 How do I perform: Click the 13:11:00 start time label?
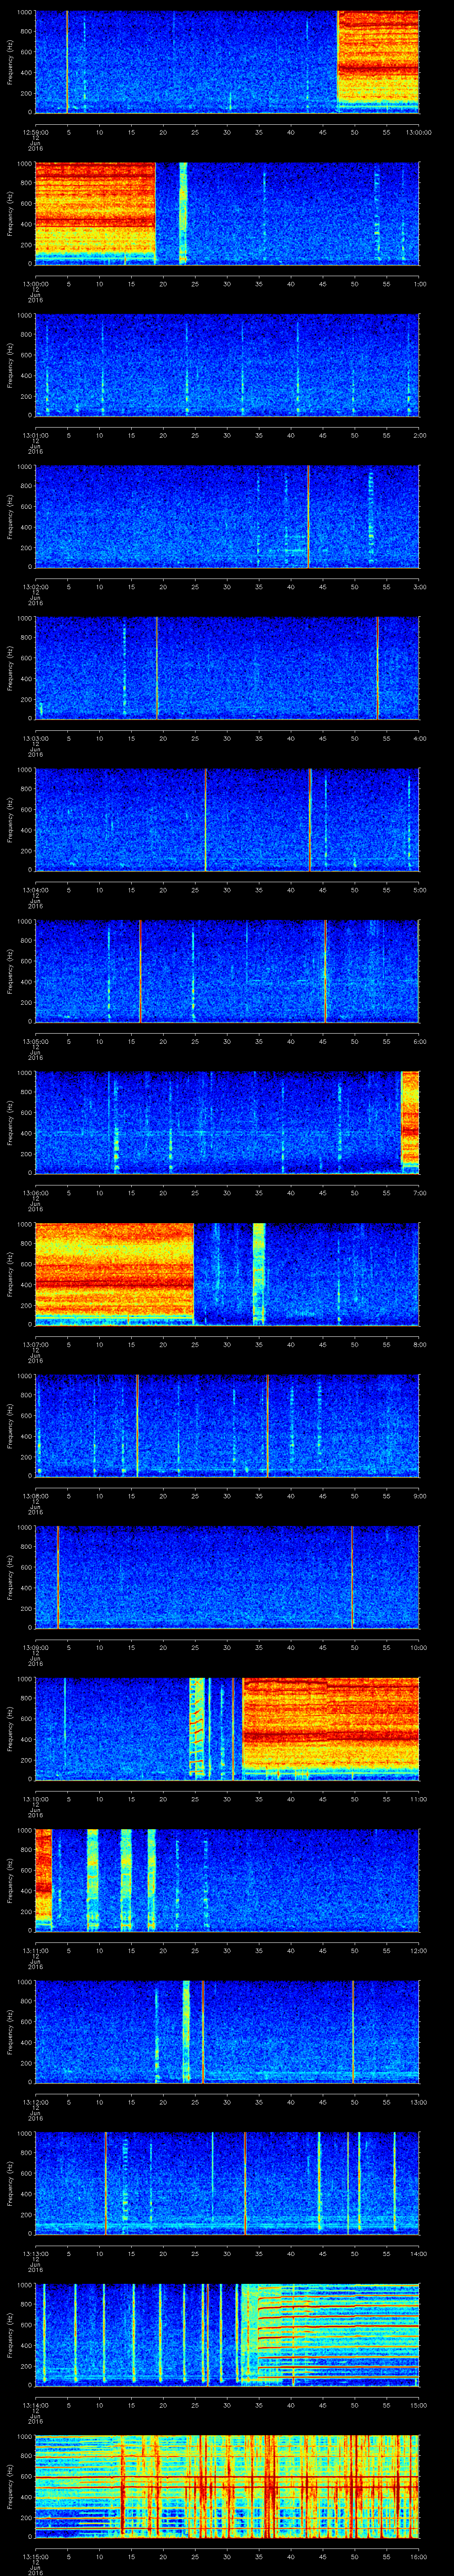click(x=35, y=1950)
